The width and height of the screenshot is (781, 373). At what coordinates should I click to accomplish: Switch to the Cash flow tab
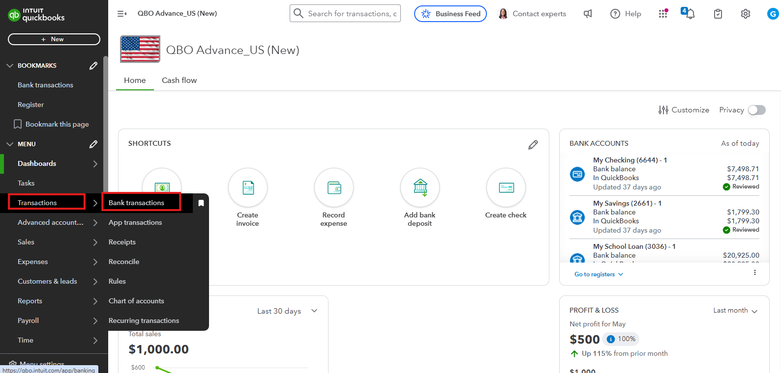179,80
